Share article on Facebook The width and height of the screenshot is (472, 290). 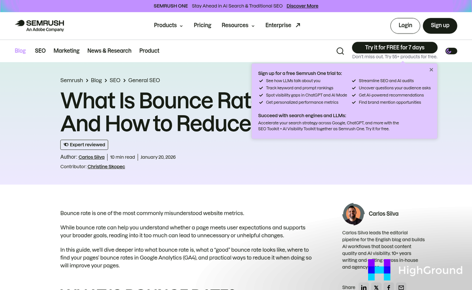pyautogui.click(x=388, y=287)
